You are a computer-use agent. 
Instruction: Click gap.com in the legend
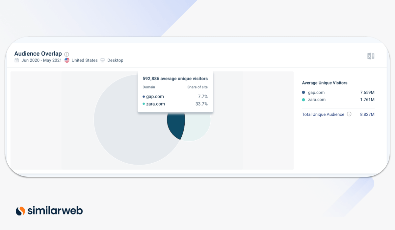pyautogui.click(x=316, y=93)
